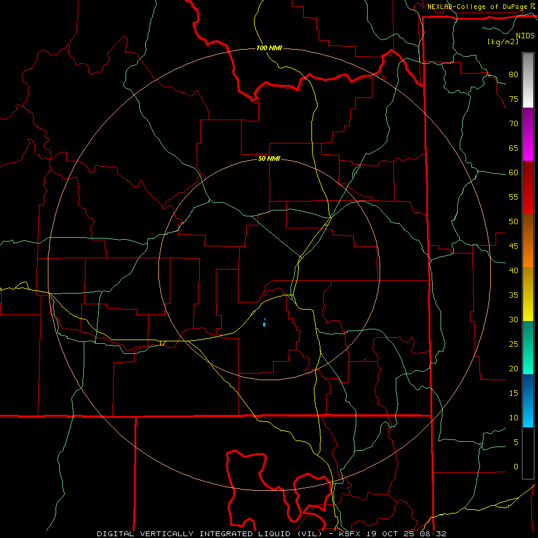Viewport: 538px width, 538px height.
Task: Click the [kg/m2] units label
Action: [503, 42]
